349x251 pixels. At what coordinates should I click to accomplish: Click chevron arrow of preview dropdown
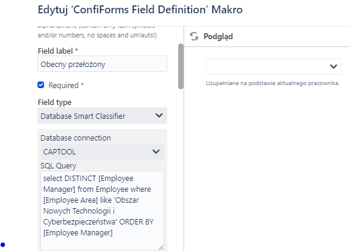333,66
